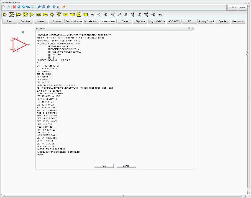Select the yellow funnel-shaped component icon
The width and height of the screenshot is (251, 198).
coord(59,14)
